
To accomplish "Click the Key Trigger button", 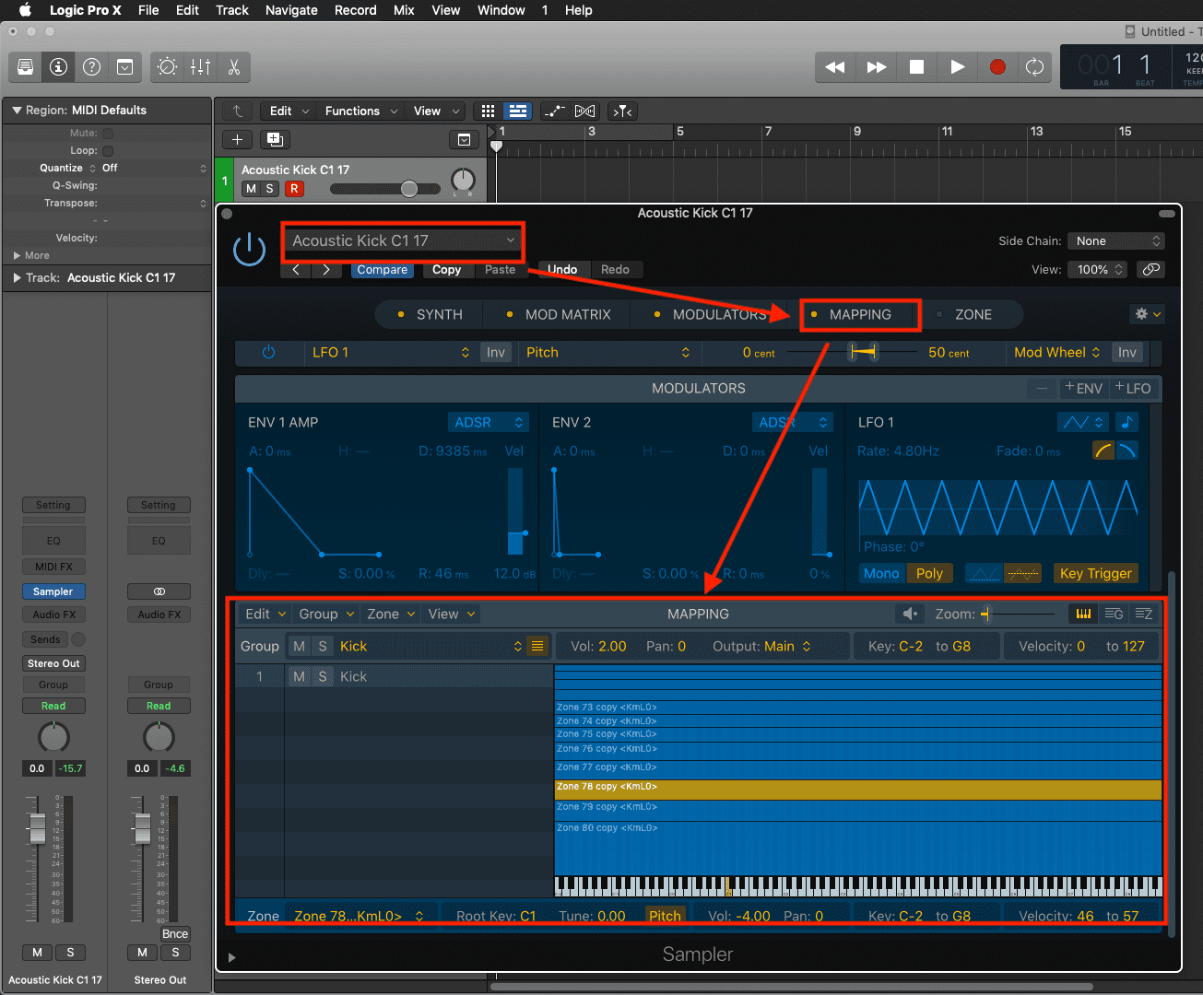I will pos(1095,573).
